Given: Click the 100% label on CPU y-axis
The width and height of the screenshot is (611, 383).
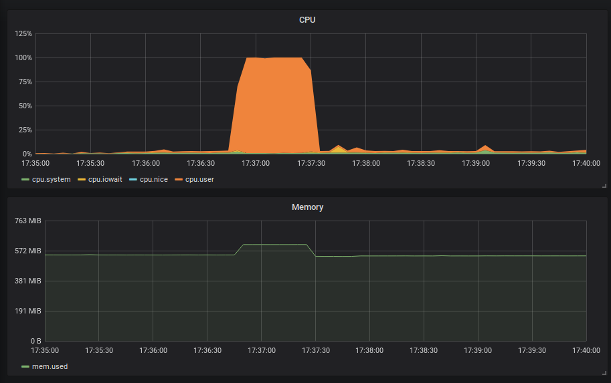Looking at the screenshot, I should tap(23, 58).
